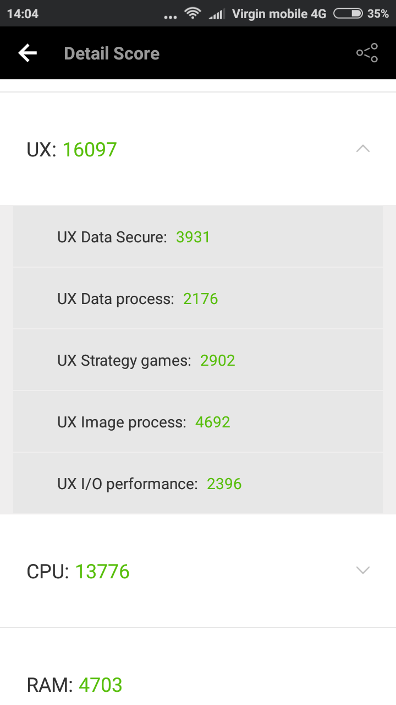Tap the back arrow icon
The height and width of the screenshot is (705, 396).
pyautogui.click(x=28, y=53)
